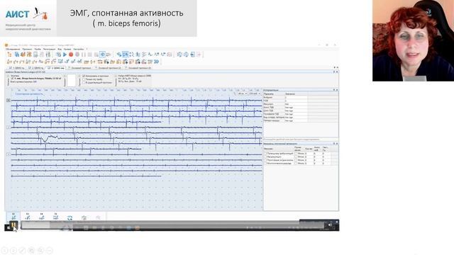This screenshot has height=255, width=454.
Task: Select the first trace group marker left of waveforms
Action: [9, 101]
